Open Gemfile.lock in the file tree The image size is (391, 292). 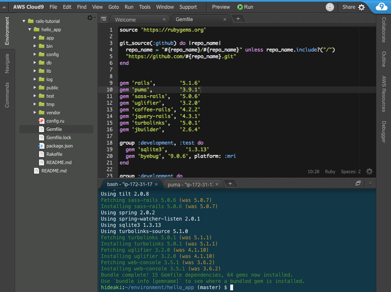click(x=59, y=137)
